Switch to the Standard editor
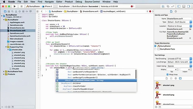The width and height of the screenshot is (193, 109). coord(163,6)
